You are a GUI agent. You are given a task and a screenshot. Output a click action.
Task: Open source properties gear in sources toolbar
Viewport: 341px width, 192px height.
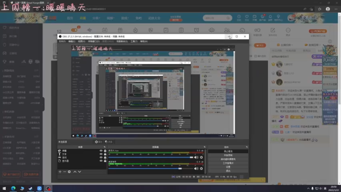pyautogui.click(x=69, y=172)
